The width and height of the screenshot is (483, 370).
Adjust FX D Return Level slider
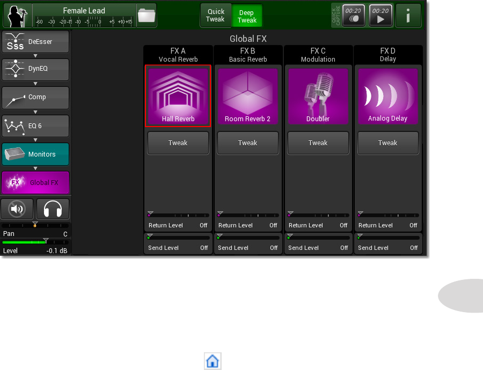click(x=388, y=215)
